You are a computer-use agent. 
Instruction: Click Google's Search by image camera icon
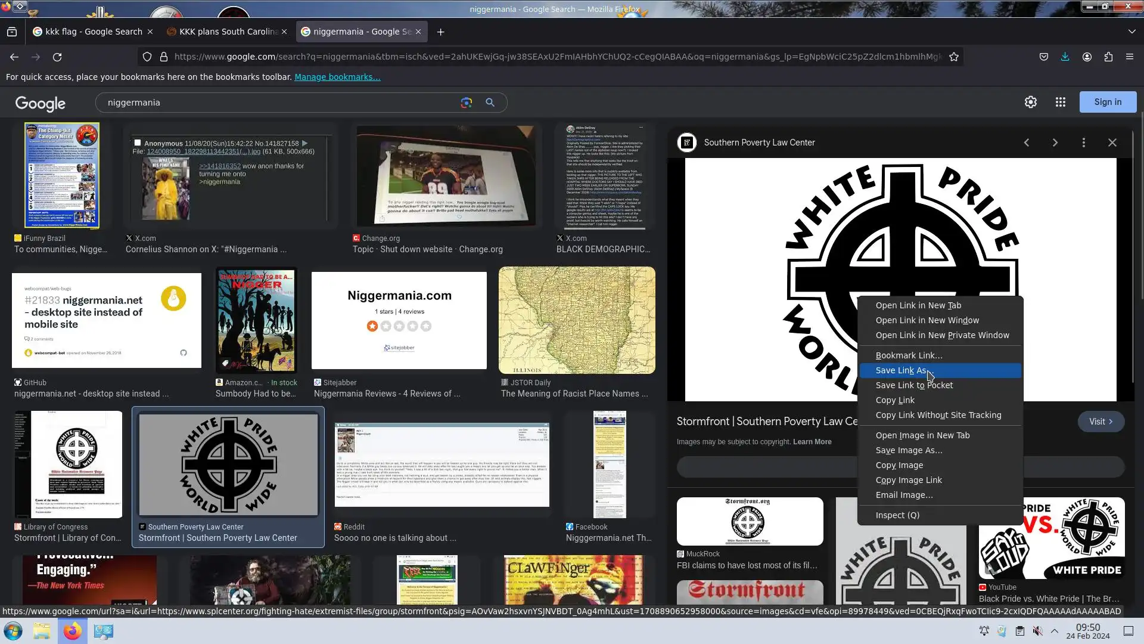(x=466, y=103)
